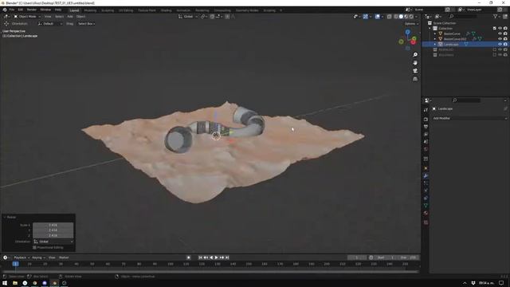Open the File menu
Image resolution: width=510 pixels, height=287 pixels.
[12, 10]
